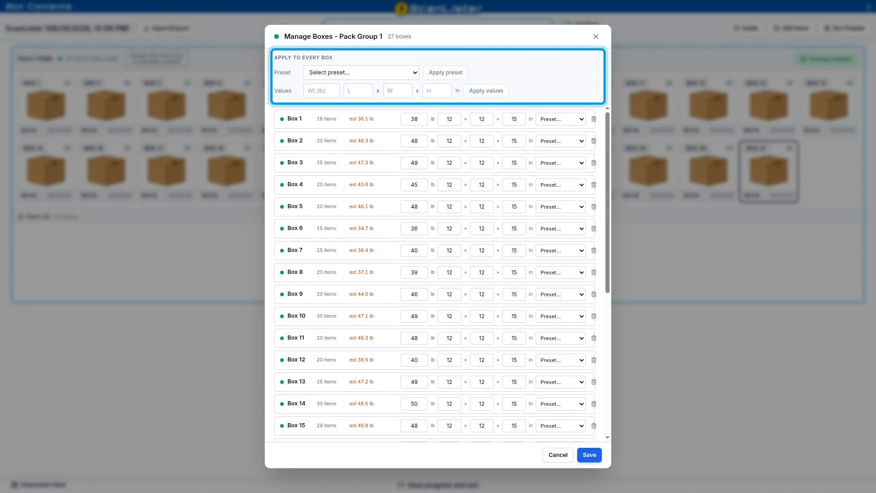The width and height of the screenshot is (876, 493).
Task: Edit the height field for Box 10
Action: (514, 316)
